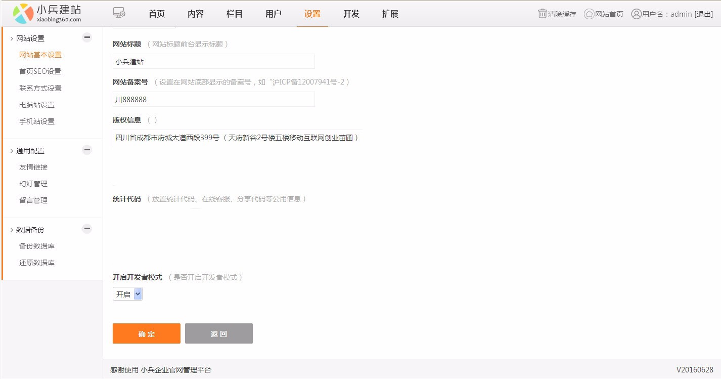Image resolution: width=721 pixels, height=379 pixels.
Task: Select the 设置 menu tab
Action: tap(312, 14)
